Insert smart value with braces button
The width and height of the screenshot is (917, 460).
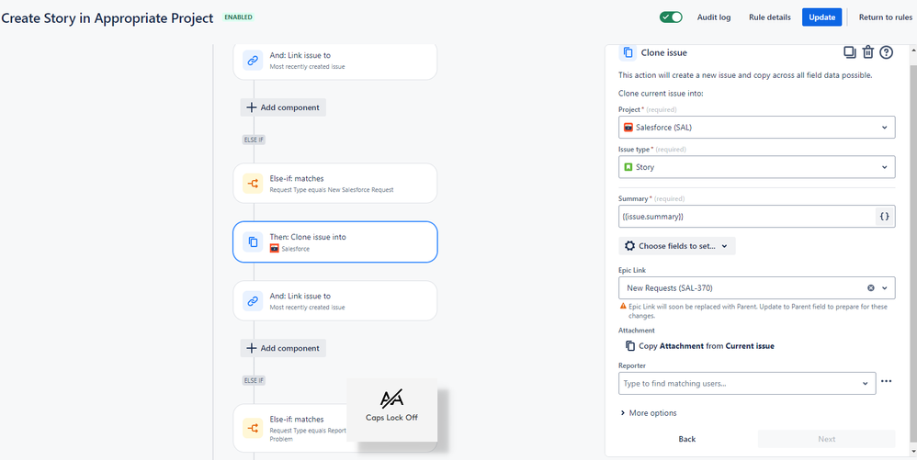coord(885,217)
